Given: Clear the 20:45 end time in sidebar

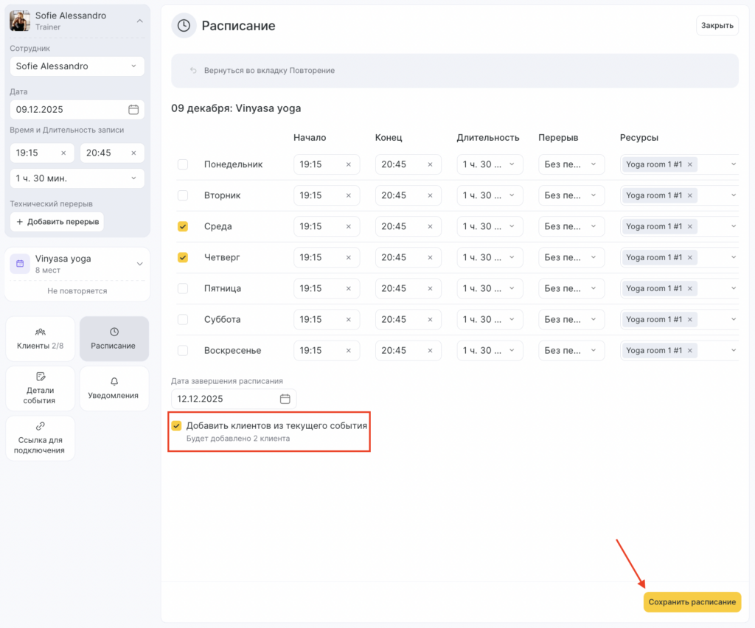Looking at the screenshot, I should [133, 153].
